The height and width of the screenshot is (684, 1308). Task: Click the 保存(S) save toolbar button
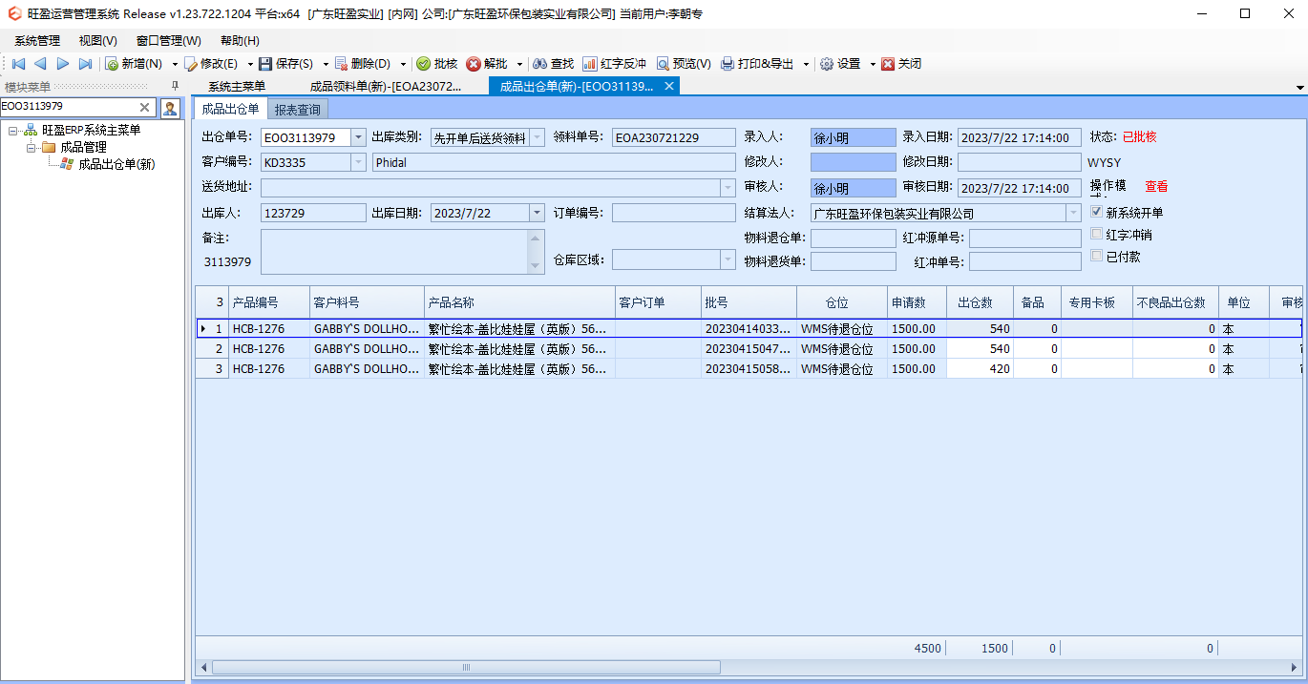tap(285, 64)
